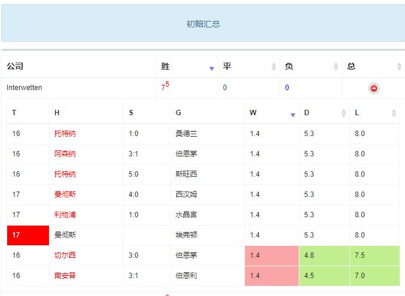Click 5.3 draw odds in 利物浦 row

coord(309,214)
